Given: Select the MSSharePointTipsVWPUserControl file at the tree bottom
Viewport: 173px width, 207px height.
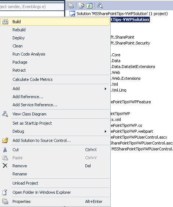Looking at the screenshot, I should 142,149.
